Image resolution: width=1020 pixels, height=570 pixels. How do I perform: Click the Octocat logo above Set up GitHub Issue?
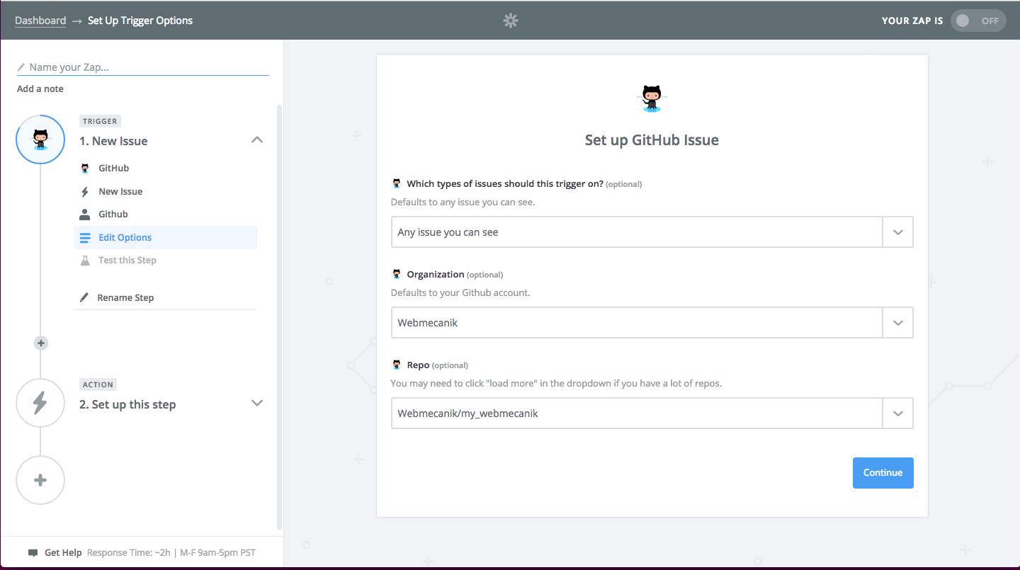click(652, 98)
